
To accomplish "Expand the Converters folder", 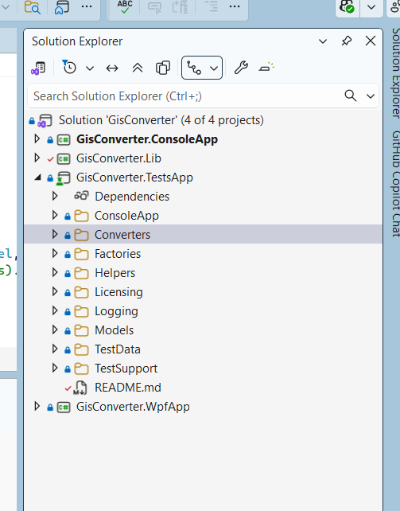I will coord(55,234).
